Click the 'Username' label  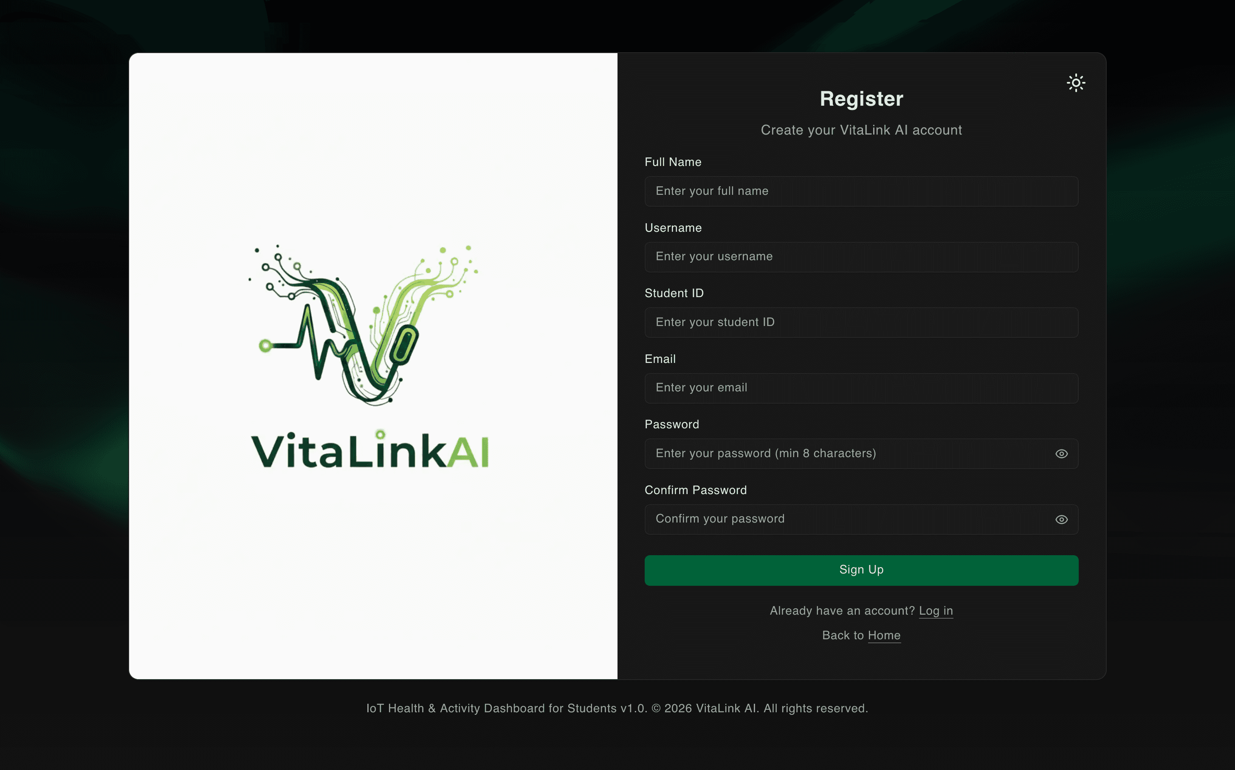point(673,228)
